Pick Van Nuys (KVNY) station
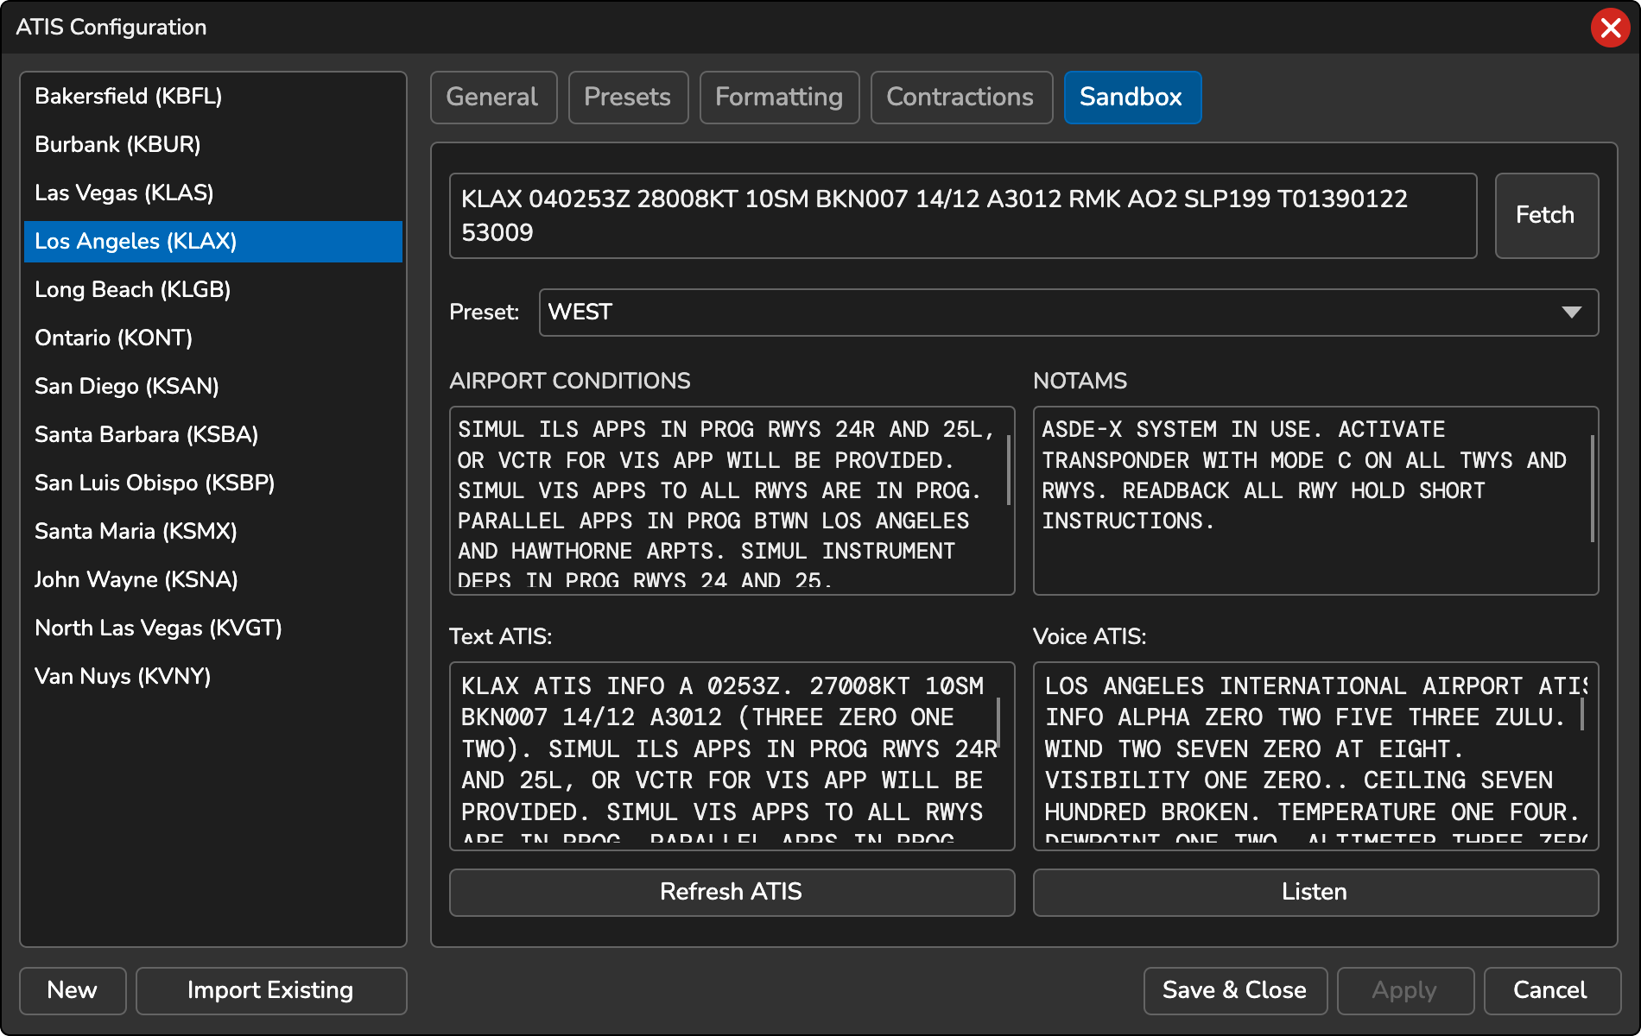This screenshot has height=1036, width=1641. tap(123, 676)
